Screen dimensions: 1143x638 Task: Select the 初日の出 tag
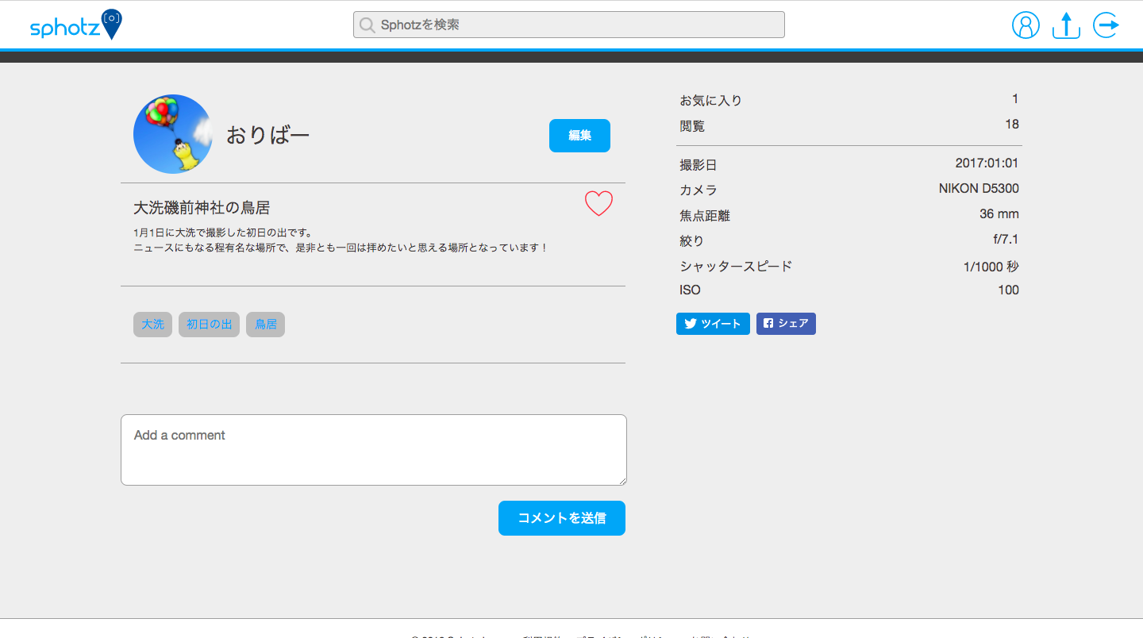pyautogui.click(x=209, y=324)
